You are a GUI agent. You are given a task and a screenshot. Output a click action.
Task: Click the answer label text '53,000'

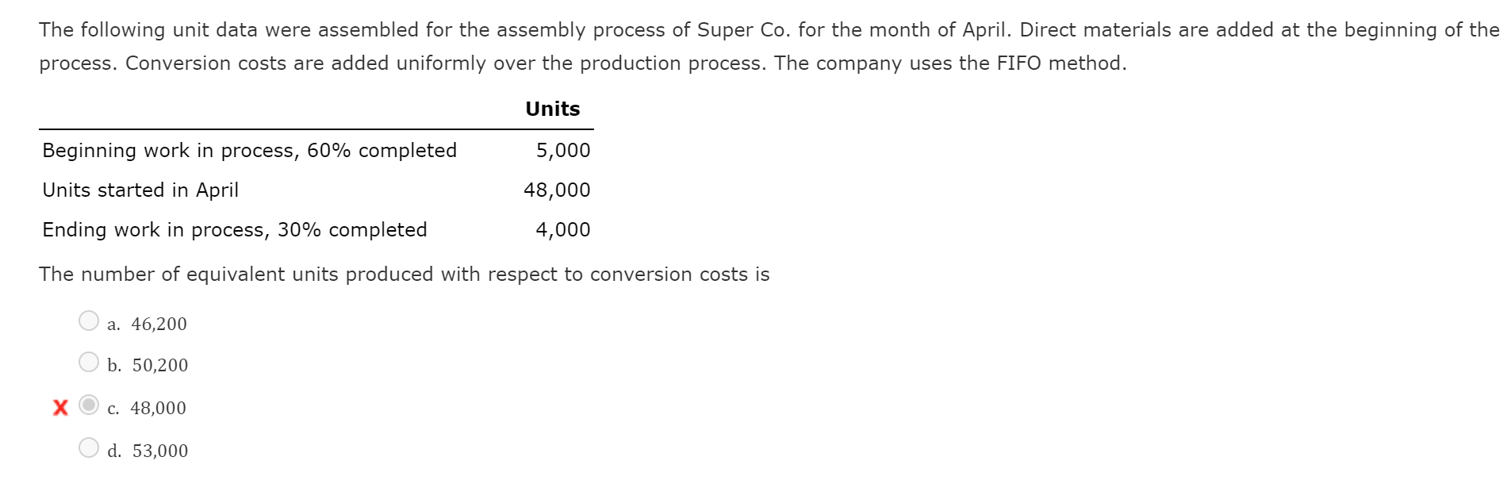(x=159, y=450)
